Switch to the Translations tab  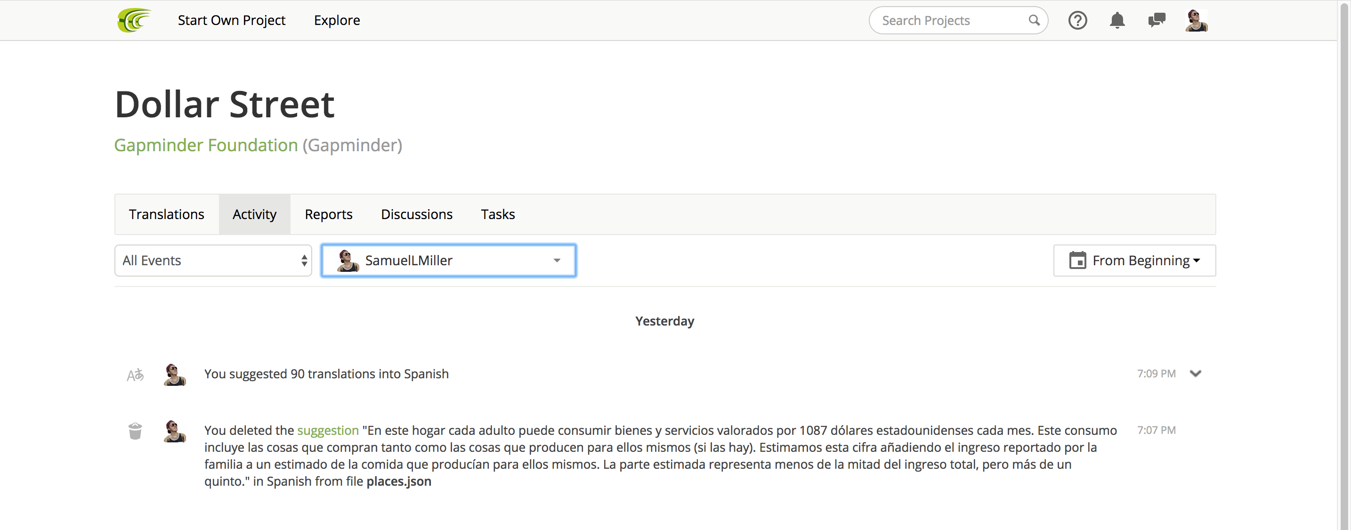click(x=166, y=214)
